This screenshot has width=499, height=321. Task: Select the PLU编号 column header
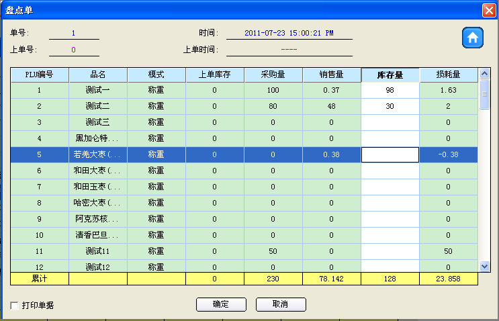click(x=39, y=75)
